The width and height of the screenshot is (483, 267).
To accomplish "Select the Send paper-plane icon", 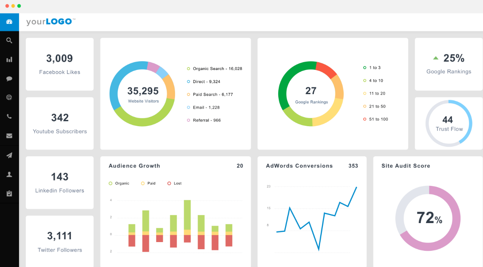I will click(x=9, y=155).
